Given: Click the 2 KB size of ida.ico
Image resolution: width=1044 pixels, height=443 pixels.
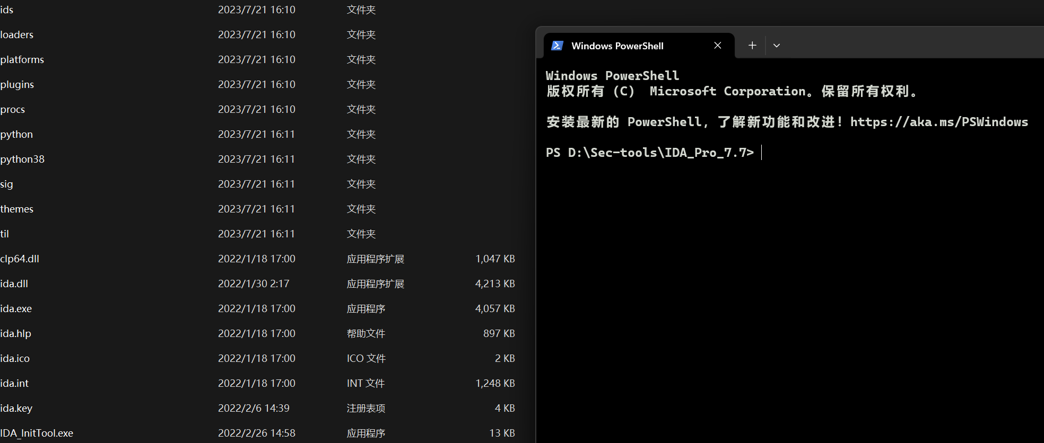Looking at the screenshot, I should 505,358.
